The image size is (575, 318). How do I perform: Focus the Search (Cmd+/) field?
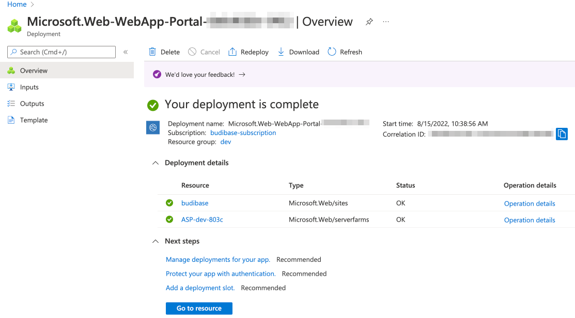(x=61, y=52)
